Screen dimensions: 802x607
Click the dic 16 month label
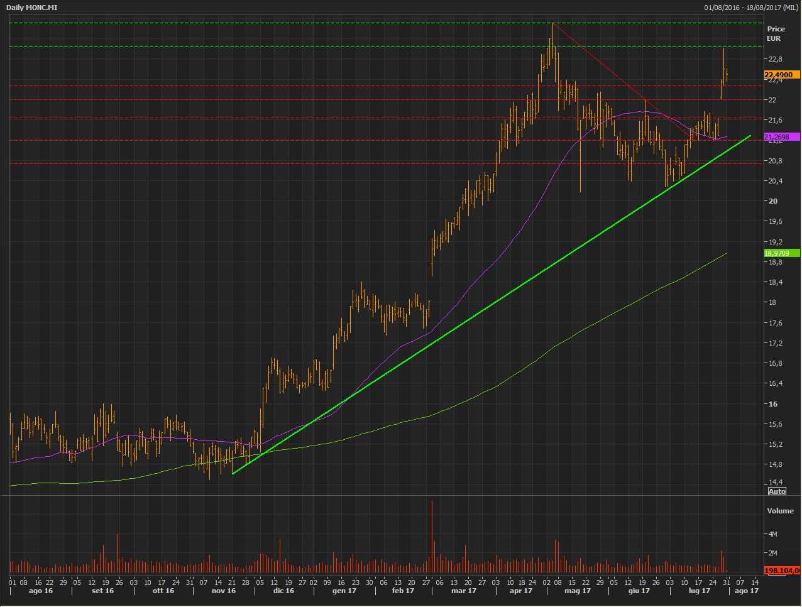point(283,591)
